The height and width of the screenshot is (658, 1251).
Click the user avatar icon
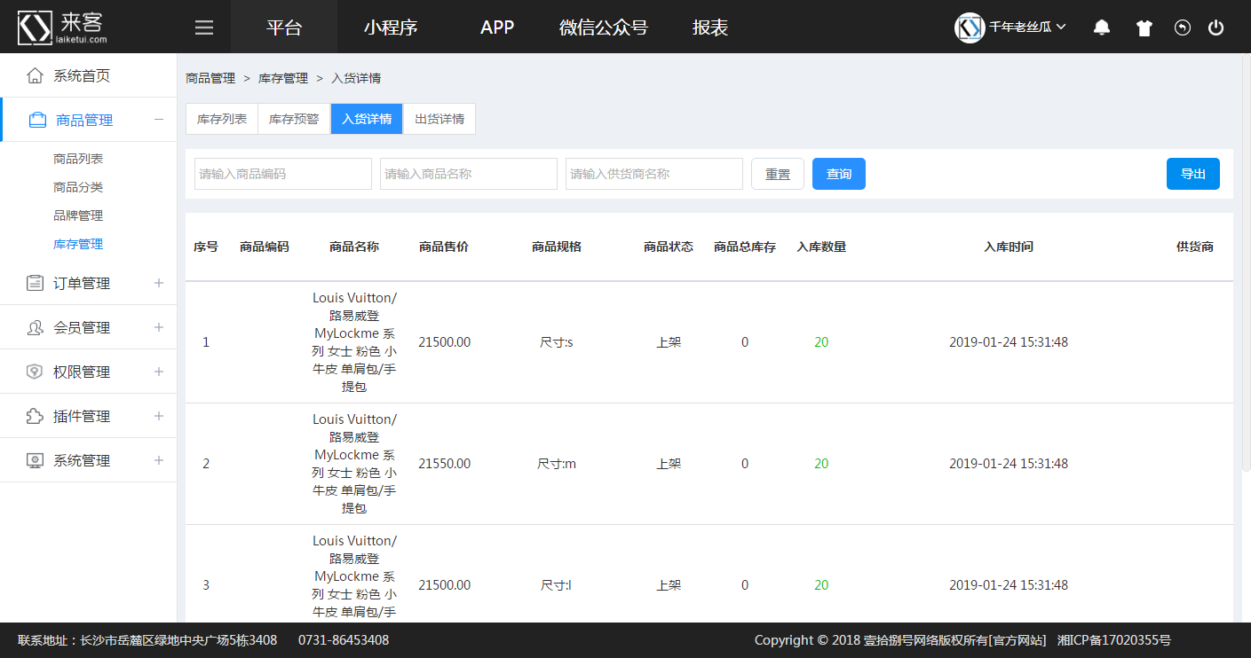click(x=970, y=27)
